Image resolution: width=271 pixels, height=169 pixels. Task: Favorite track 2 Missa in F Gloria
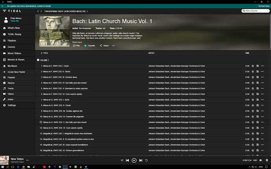253,72
